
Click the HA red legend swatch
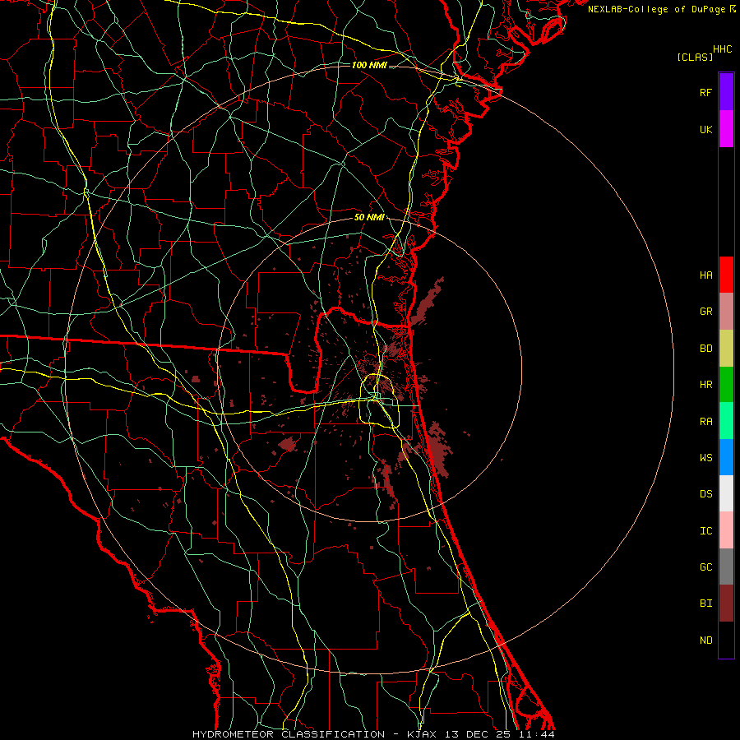726,275
